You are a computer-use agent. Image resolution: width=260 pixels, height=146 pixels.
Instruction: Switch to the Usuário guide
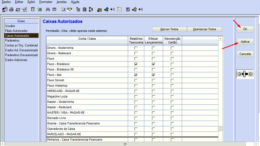pyautogui.click(x=21, y=26)
